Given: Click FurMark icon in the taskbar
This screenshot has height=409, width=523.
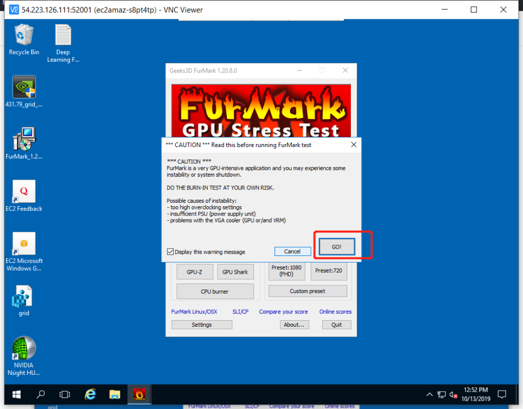Looking at the screenshot, I should click(139, 394).
